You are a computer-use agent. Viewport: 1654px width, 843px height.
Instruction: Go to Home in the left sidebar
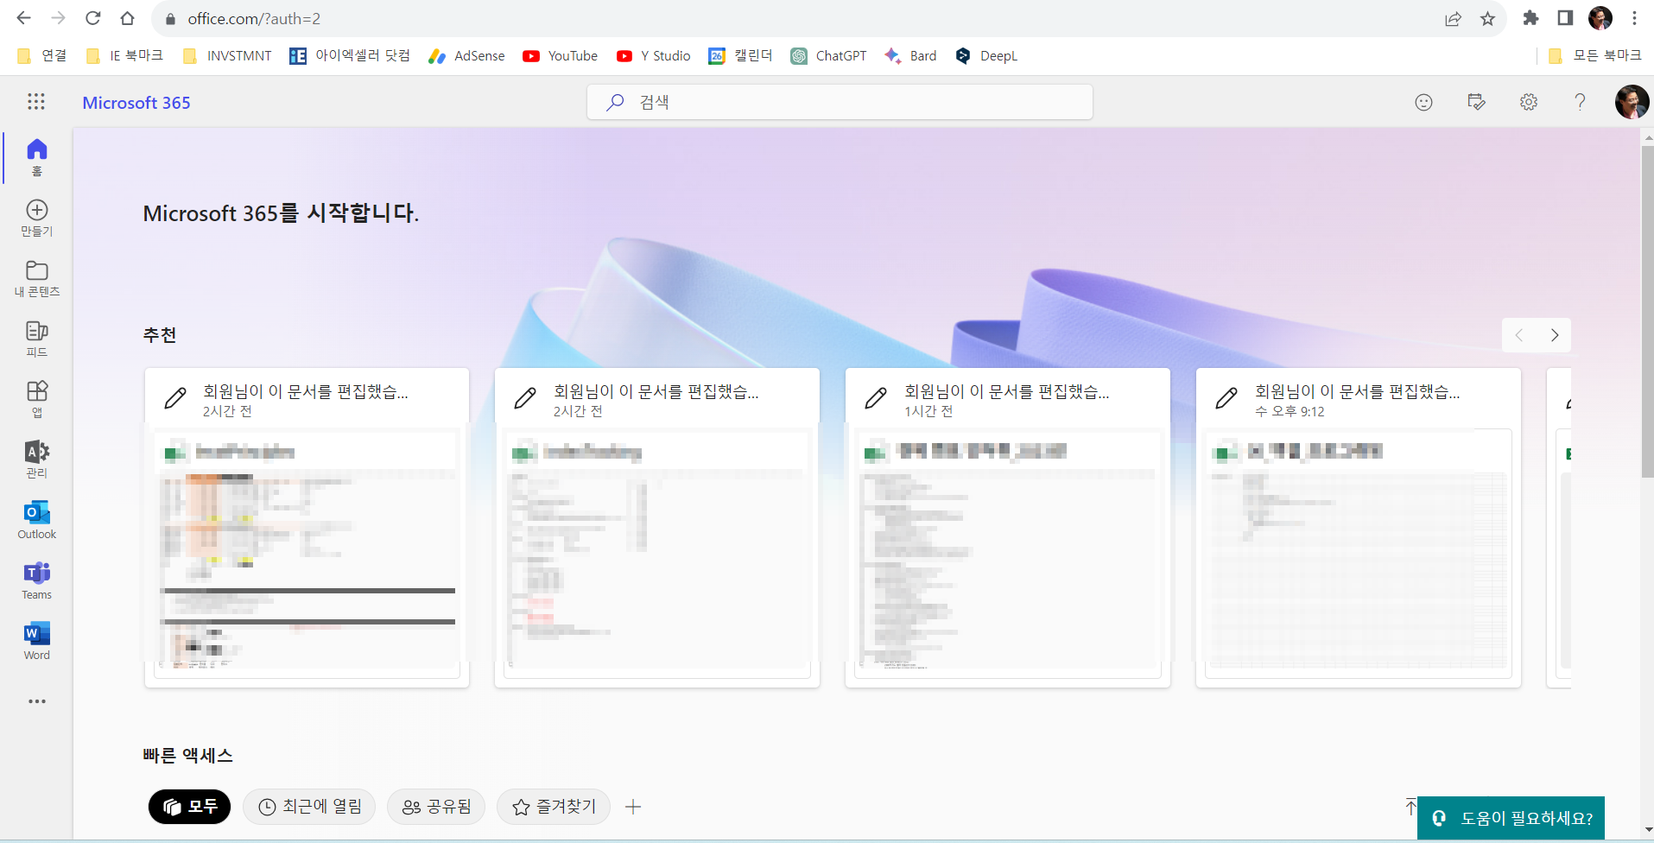[x=37, y=157]
